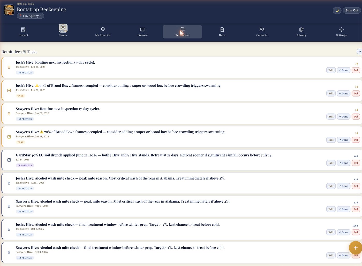Mark Josh's Hive Aug 1 alcohol wash Done
The height and width of the screenshot is (266, 362).
(344, 186)
